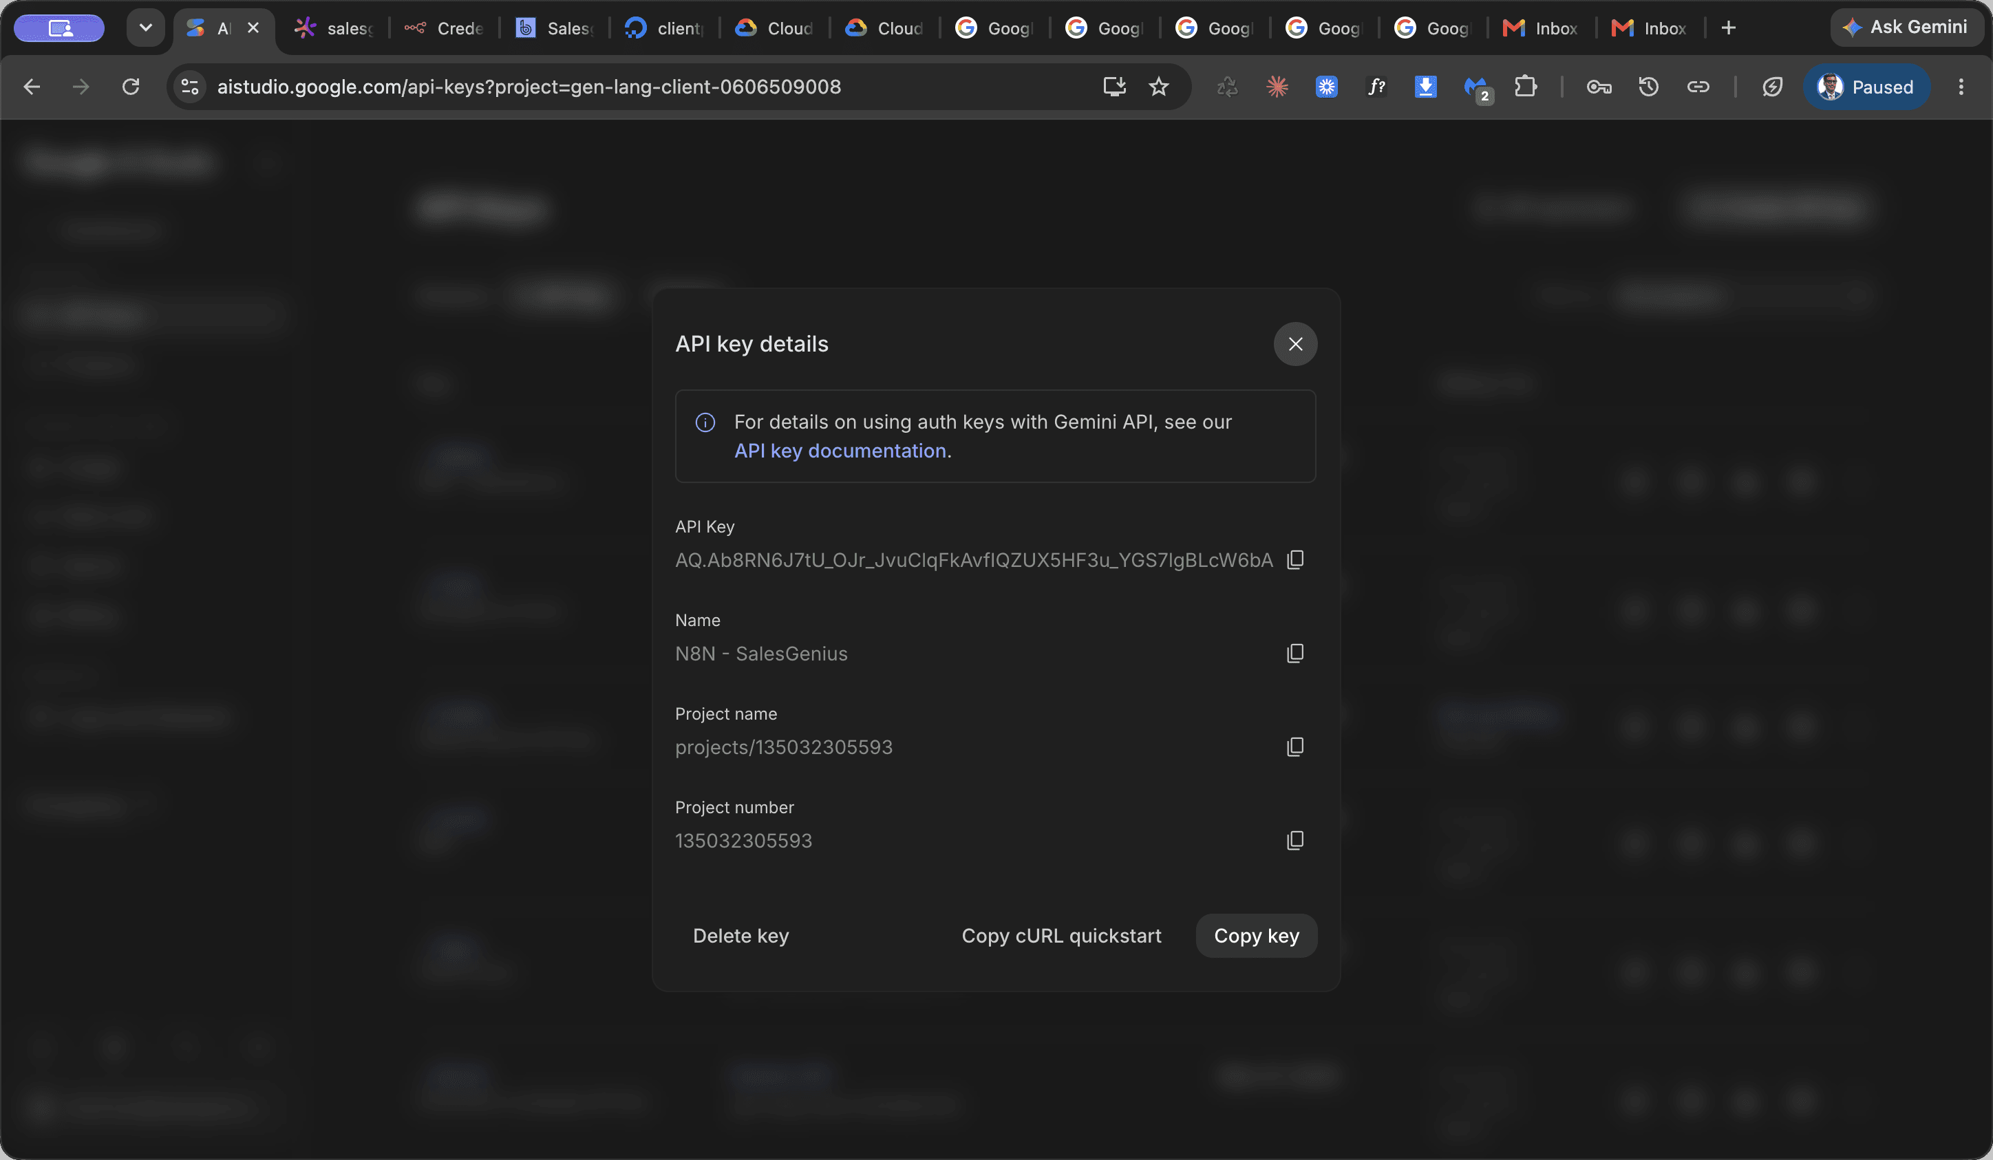The image size is (1993, 1160).
Task: Click the chain link toolbar icon
Action: click(x=1698, y=87)
